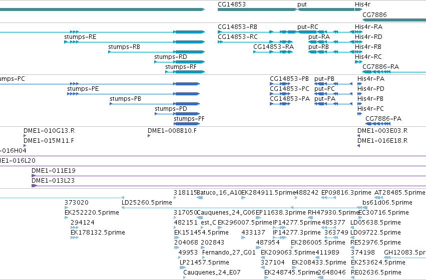Image resolution: width=426 pixels, height=280 pixels.
Task: Click DME1-003E03.R clone end
Action: coord(382,131)
